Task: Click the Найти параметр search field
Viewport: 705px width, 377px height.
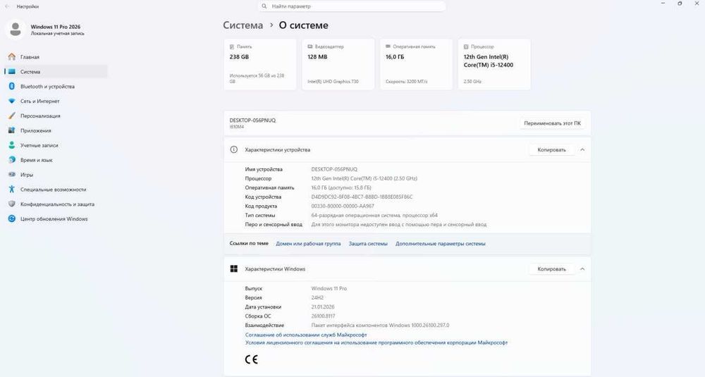Action: pyautogui.click(x=352, y=6)
